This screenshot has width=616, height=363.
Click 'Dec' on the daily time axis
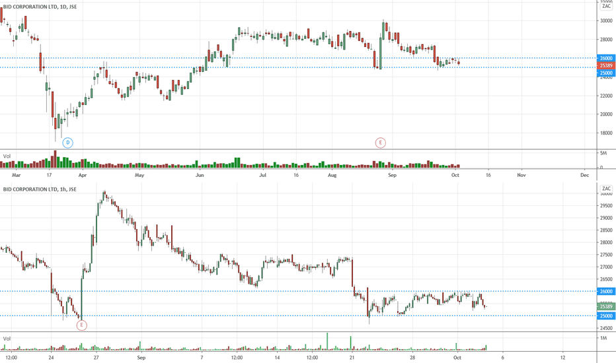pos(584,175)
